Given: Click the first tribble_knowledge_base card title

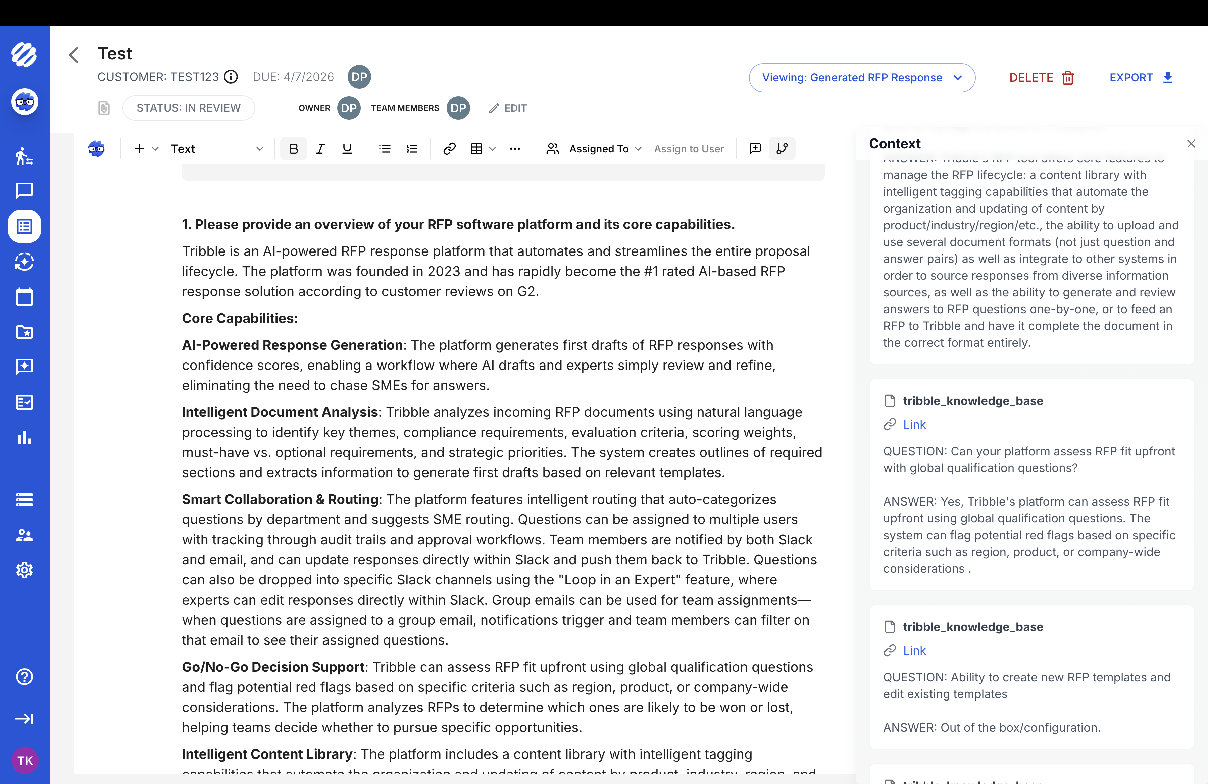Looking at the screenshot, I should pos(973,401).
